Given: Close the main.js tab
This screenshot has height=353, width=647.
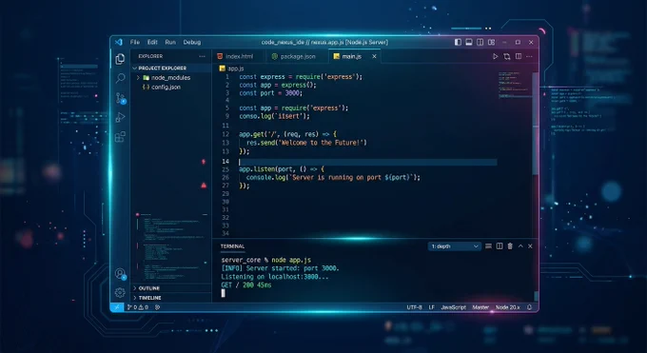Looking at the screenshot, I should coord(374,56).
